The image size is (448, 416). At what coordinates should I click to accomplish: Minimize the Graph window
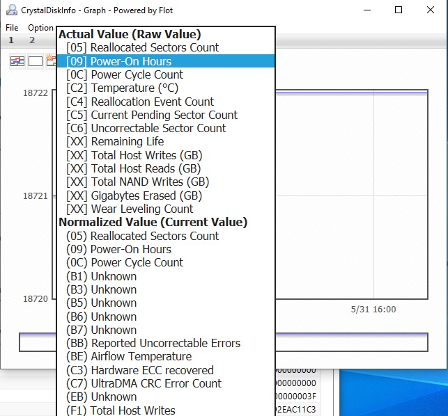pyautogui.click(x=367, y=10)
